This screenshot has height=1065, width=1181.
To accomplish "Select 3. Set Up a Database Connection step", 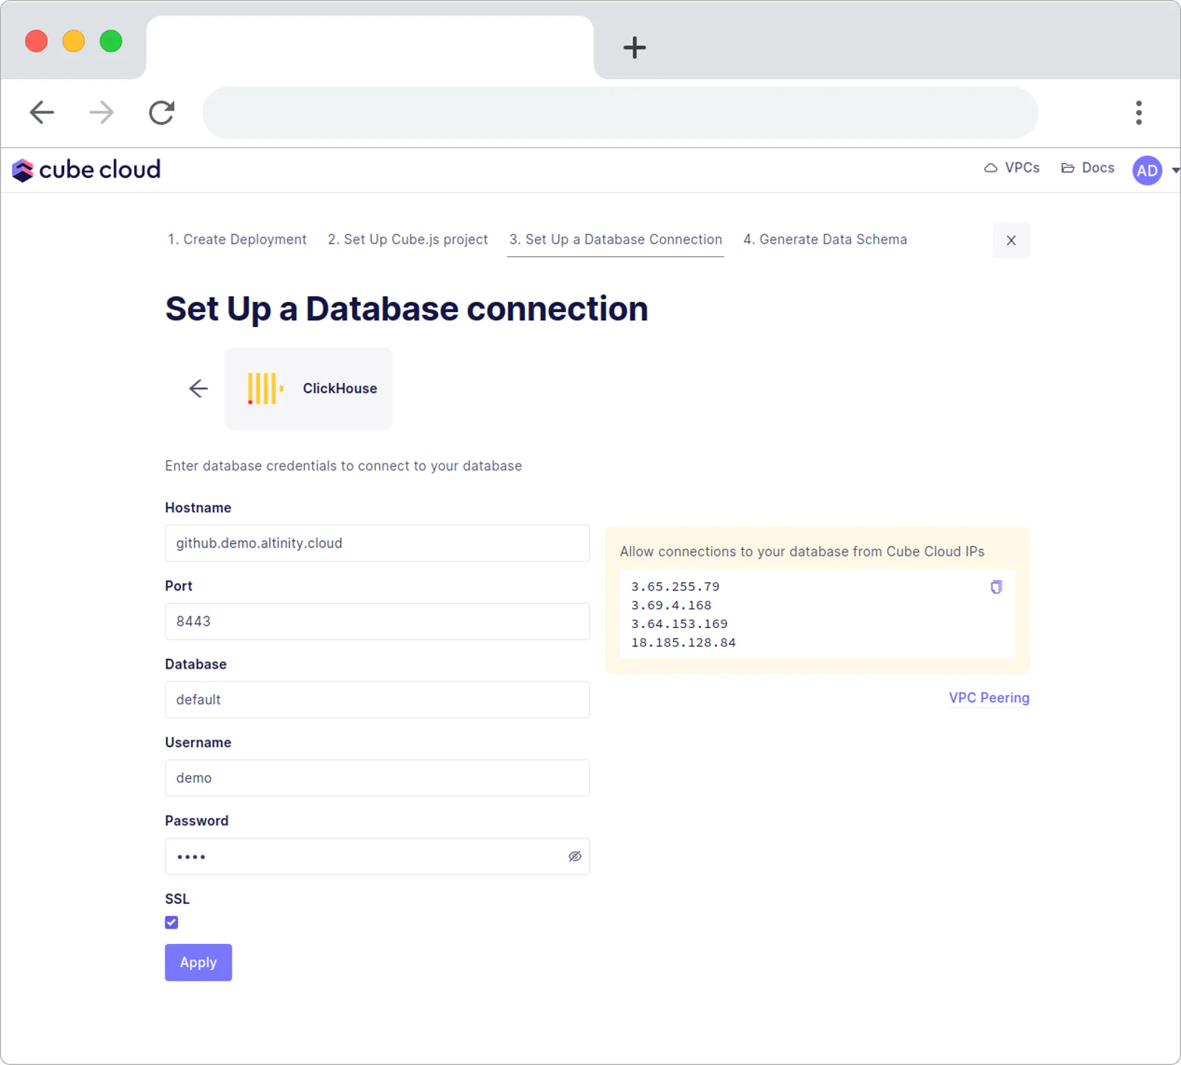I will tap(616, 239).
